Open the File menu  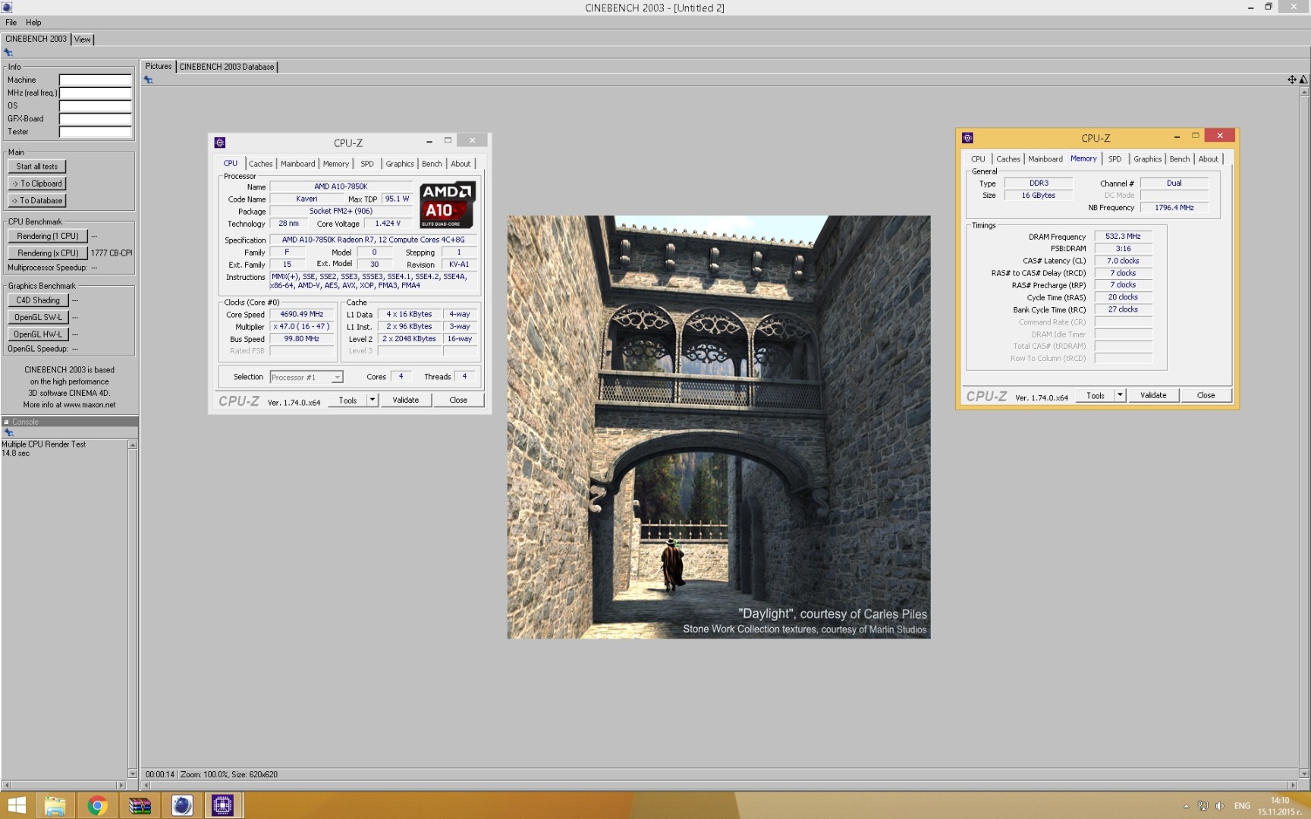pos(11,23)
